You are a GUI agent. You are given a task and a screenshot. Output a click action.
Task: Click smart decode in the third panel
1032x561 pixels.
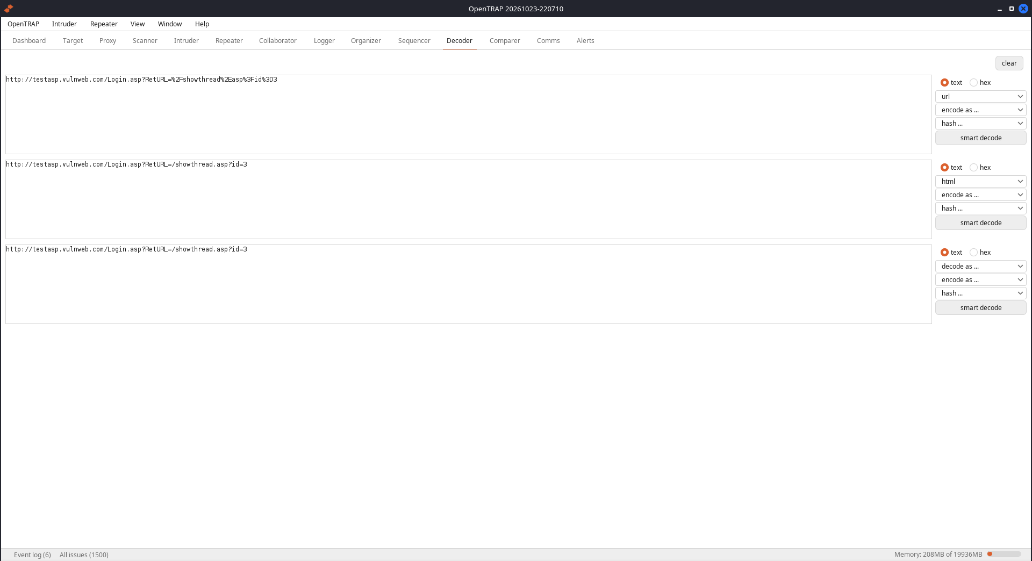click(980, 308)
